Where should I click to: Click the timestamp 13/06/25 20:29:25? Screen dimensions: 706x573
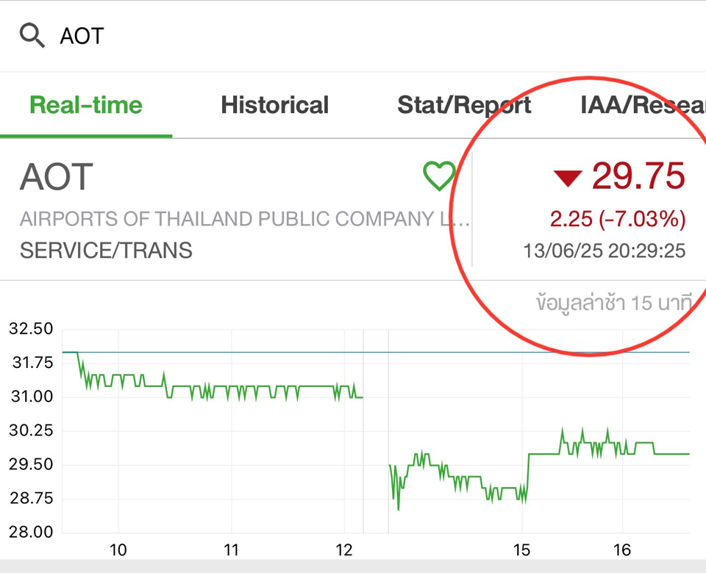point(605,251)
